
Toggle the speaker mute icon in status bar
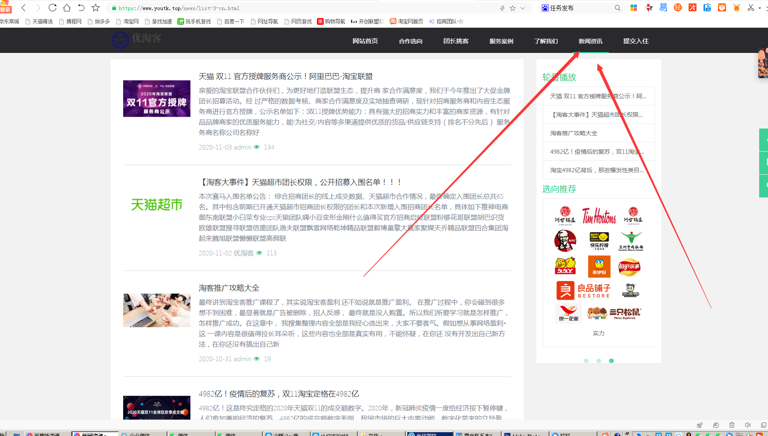[748, 425]
